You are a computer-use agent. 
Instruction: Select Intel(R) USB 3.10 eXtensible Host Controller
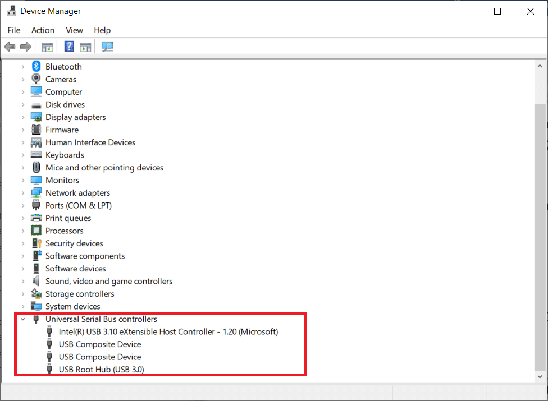click(x=168, y=331)
